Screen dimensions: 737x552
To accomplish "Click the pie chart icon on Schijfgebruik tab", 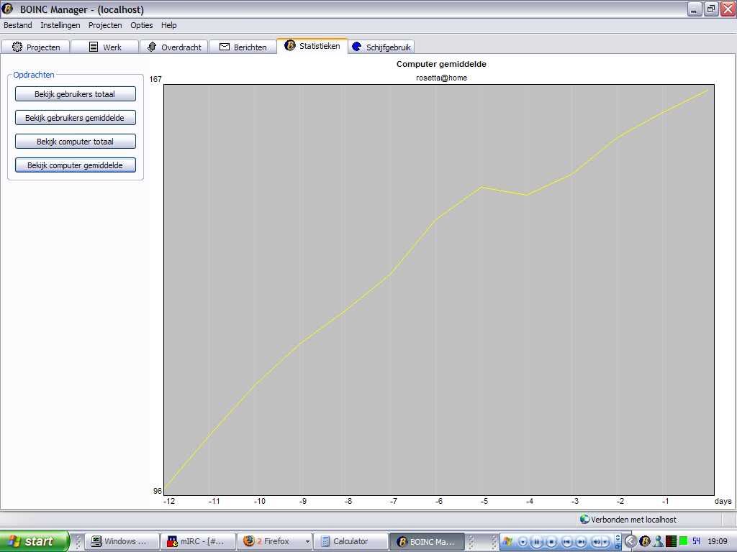I will 356,47.
